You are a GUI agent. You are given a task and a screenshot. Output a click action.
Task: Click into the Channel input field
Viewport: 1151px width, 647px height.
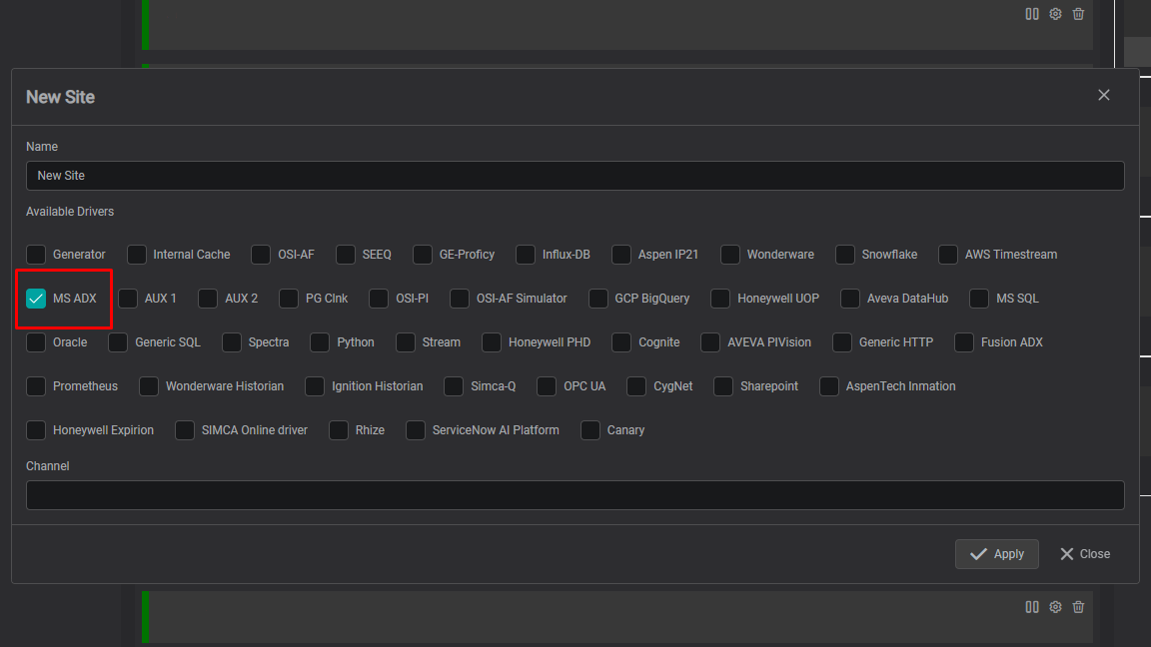tap(575, 495)
